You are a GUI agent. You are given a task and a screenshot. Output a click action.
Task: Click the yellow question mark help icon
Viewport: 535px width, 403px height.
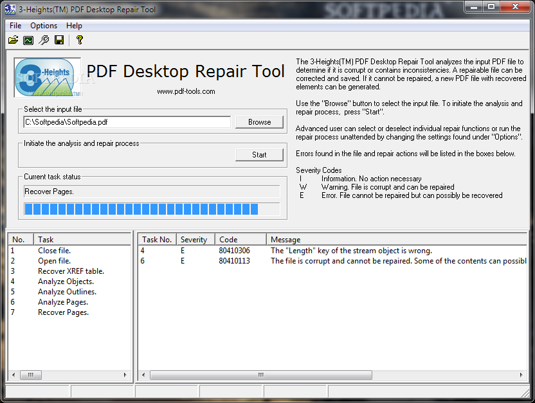[x=80, y=40]
